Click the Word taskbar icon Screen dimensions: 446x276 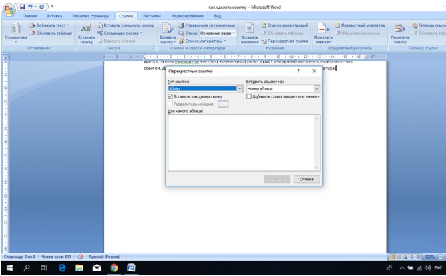(131, 268)
